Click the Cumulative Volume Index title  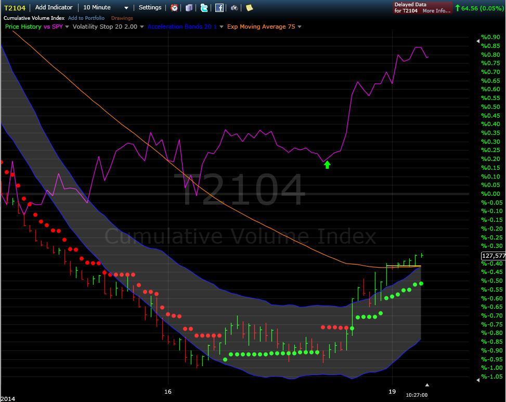(34, 18)
